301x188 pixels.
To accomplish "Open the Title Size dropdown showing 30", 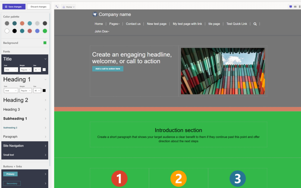I will click(x=37, y=70).
